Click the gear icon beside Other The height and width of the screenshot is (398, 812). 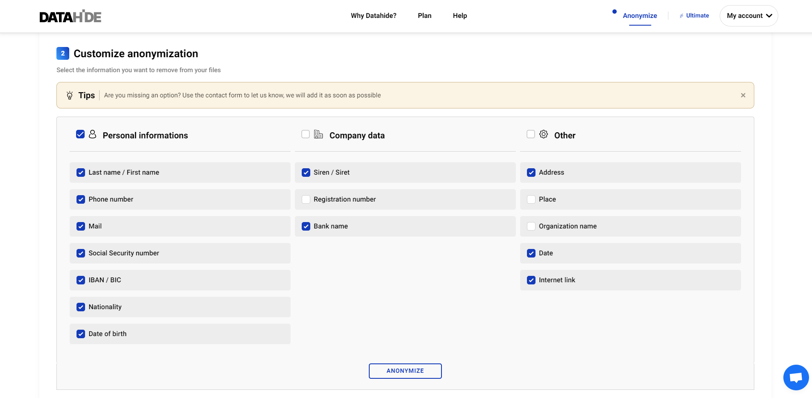coord(544,134)
